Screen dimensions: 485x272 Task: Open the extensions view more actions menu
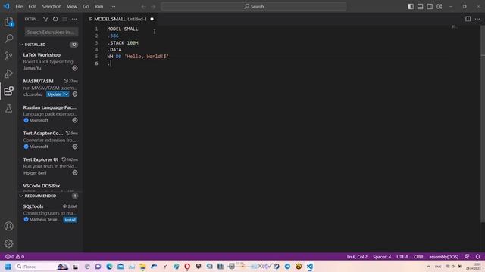click(x=74, y=19)
